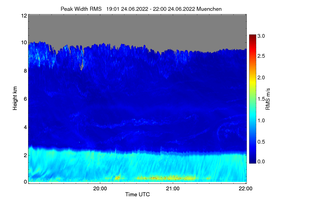Viewport: 324px width, 216px height.
Task: Click the height axis tick label 10
Action: [23, 42]
